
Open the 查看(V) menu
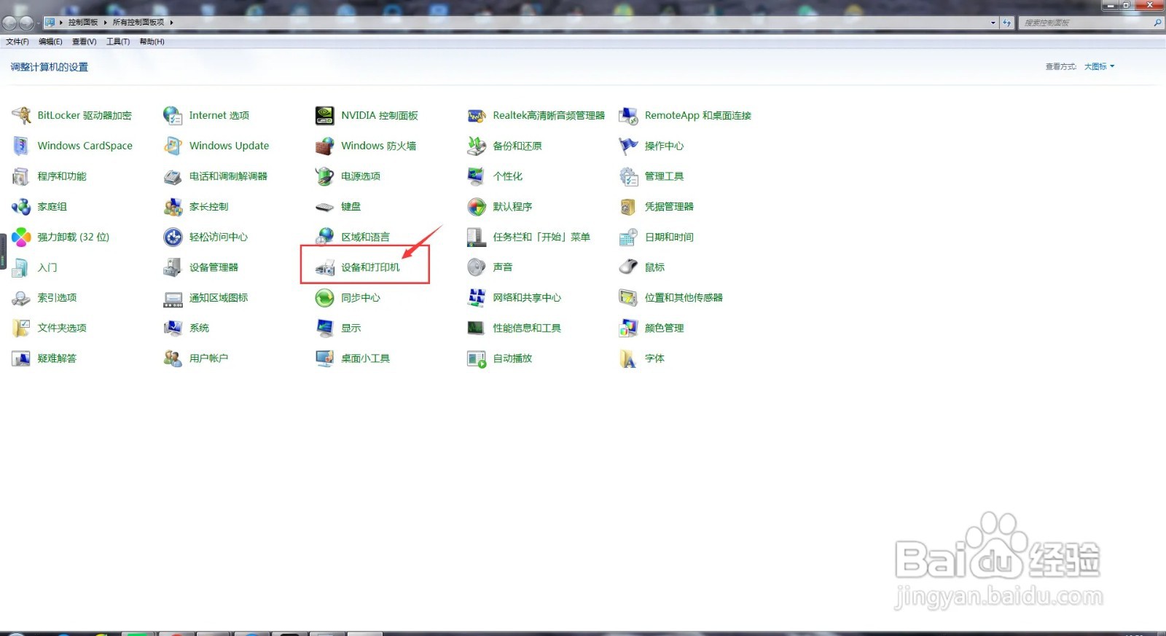tap(84, 42)
